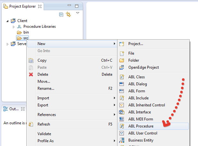This screenshot has width=198, height=146.
Task: Collapse the Client project node
Action: point(7,21)
